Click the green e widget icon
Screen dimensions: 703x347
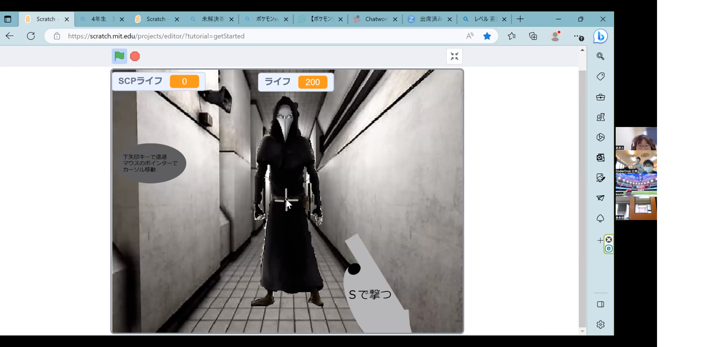tap(609, 248)
